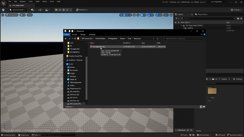Open viewport hamburger options menu
This screenshot has width=244, height=137.
pyautogui.click(x=3, y=15)
